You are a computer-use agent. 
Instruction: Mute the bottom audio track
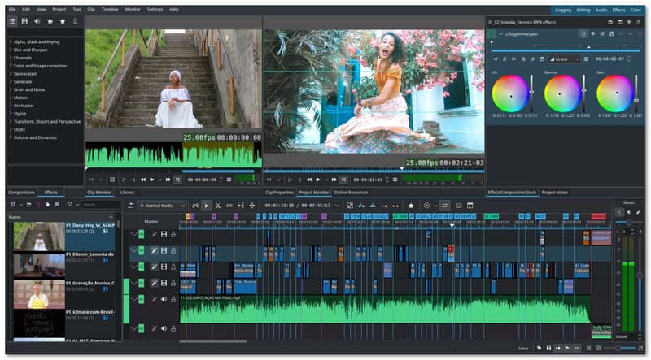(x=164, y=328)
